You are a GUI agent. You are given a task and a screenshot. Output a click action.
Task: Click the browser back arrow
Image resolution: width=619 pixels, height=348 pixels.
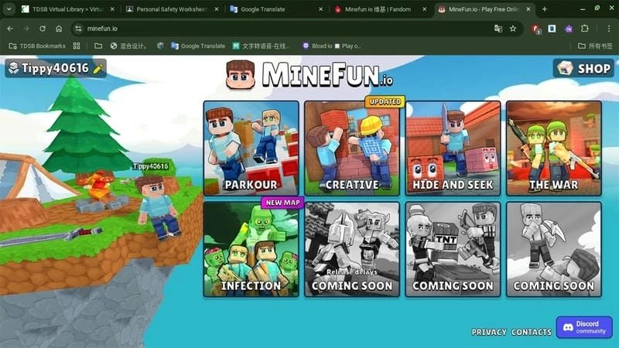[10, 29]
